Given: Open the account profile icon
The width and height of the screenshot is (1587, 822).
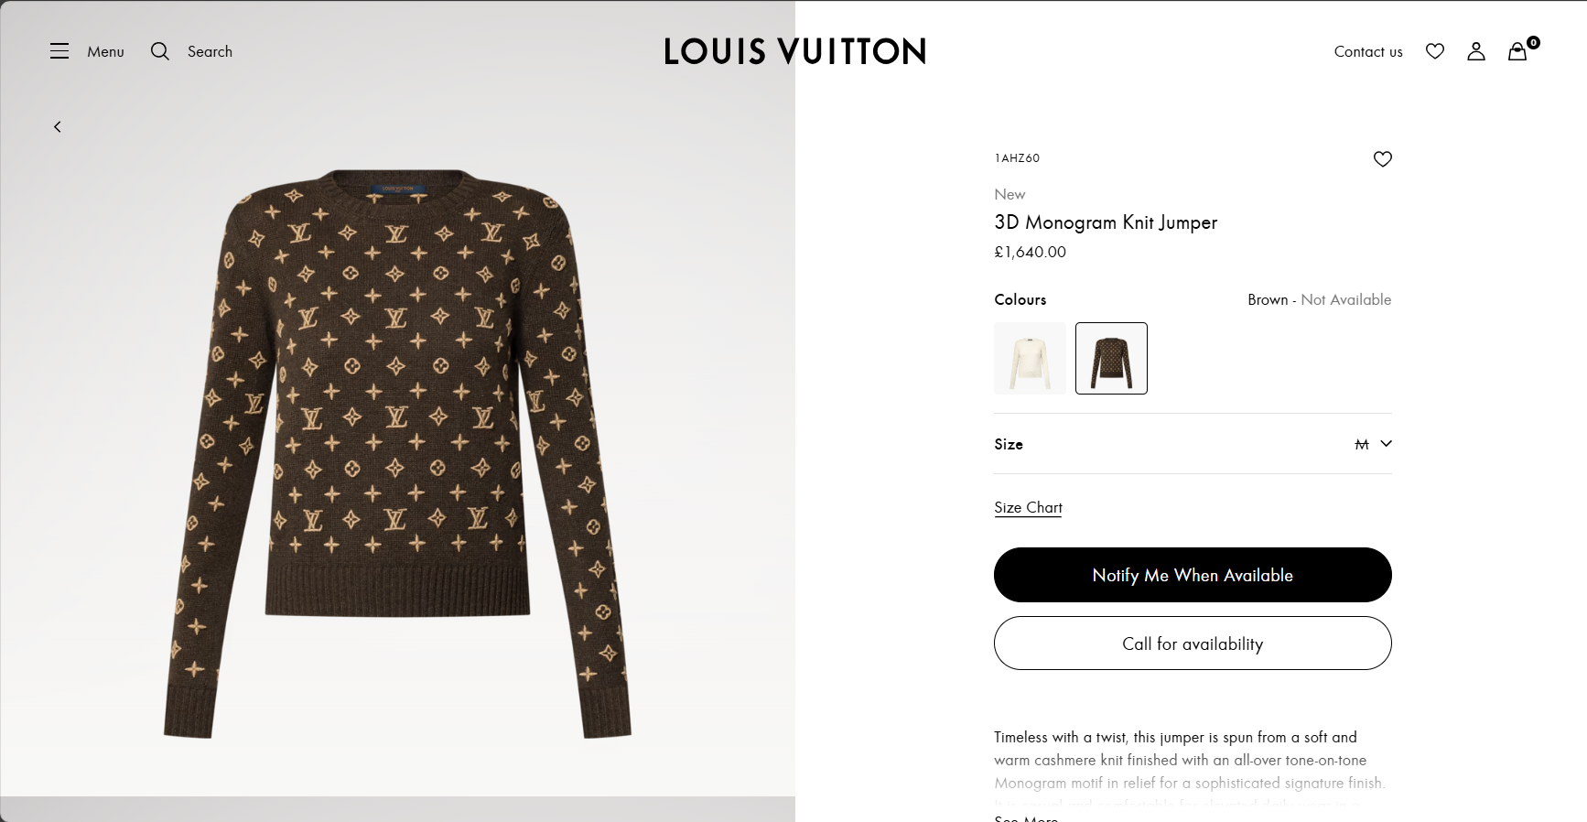Looking at the screenshot, I should [1476, 51].
